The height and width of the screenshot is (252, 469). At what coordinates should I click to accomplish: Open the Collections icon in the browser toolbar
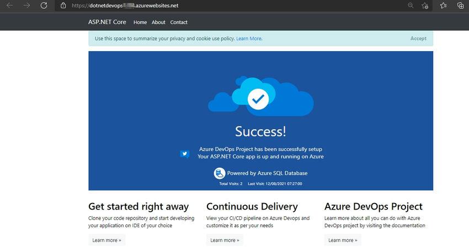pyautogui.click(x=461, y=6)
